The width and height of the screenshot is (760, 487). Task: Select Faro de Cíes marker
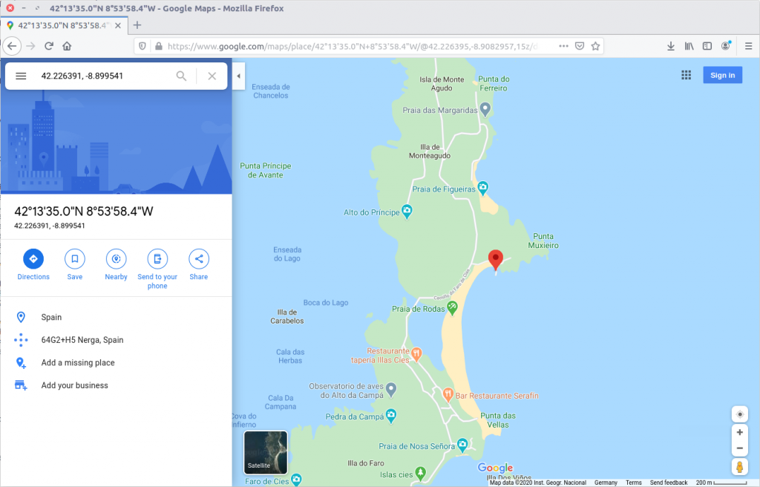tap(296, 480)
